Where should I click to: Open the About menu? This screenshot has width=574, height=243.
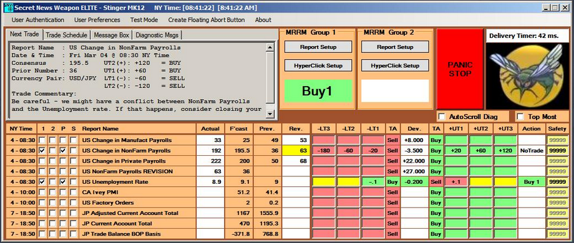click(263, 20)
